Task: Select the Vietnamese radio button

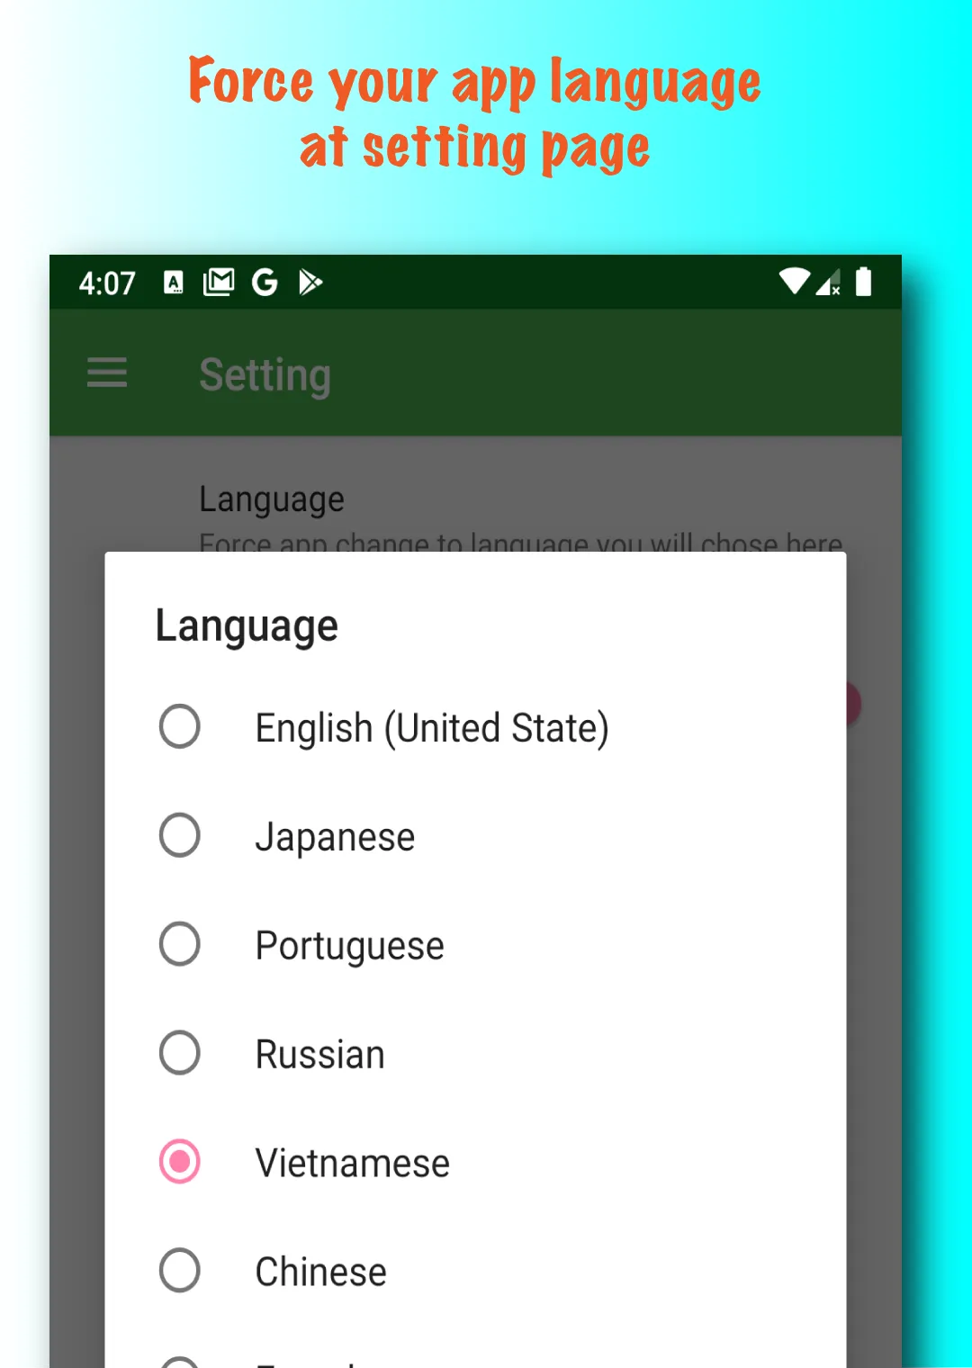Action: (x=180, y=1162)
